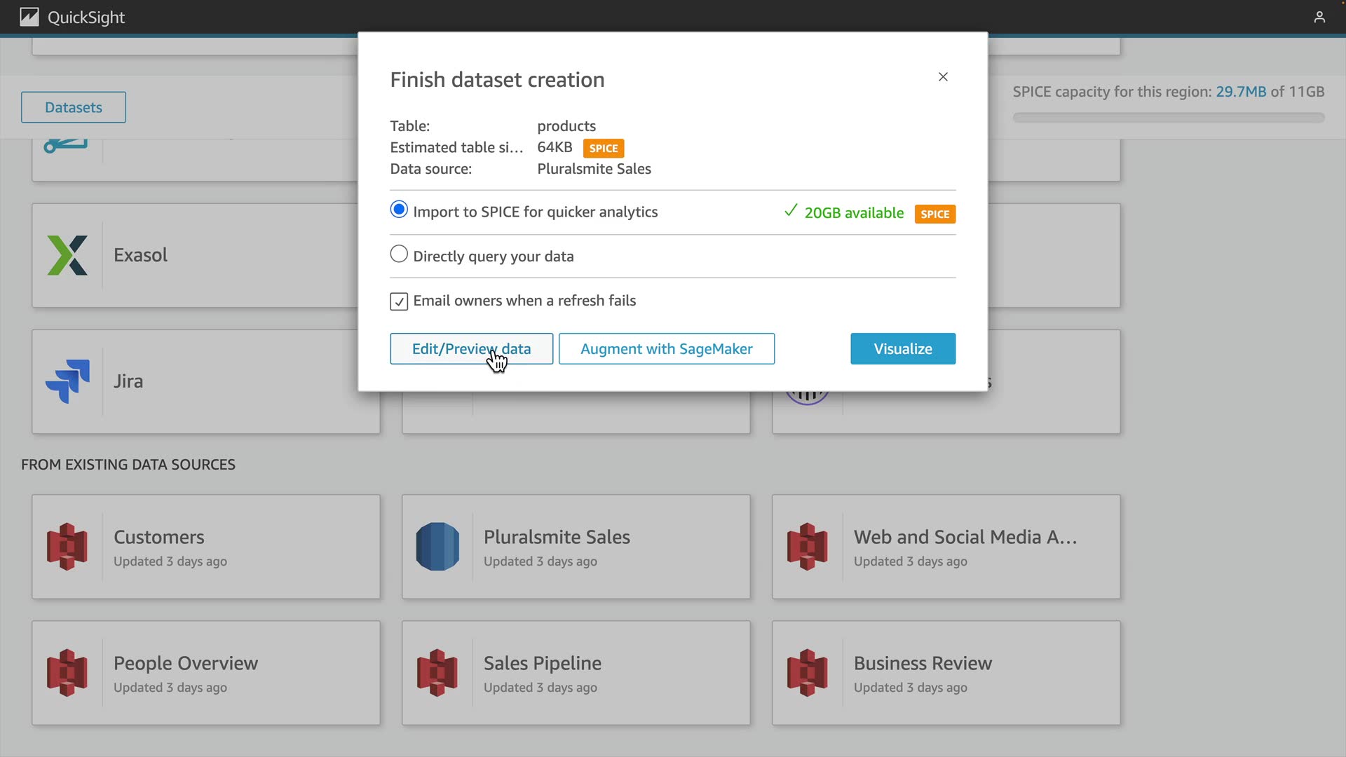Image resolution: width=1346 pixels, height=757 pixels.
Task: Click the Jira logo icon
Action: point(67,381)
